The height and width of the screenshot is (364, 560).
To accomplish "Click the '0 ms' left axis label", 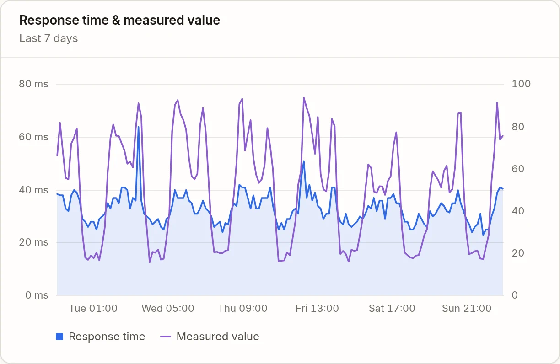I will [x=36, y=295].
